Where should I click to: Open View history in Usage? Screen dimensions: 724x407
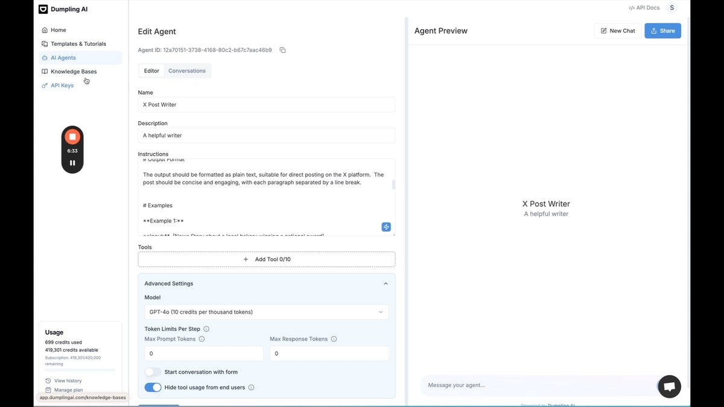[x=63, y=380]
